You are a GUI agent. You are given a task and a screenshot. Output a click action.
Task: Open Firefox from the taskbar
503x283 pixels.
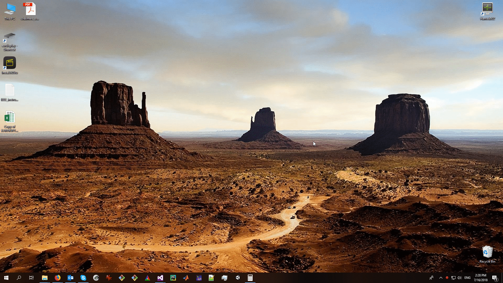(57, 278)
